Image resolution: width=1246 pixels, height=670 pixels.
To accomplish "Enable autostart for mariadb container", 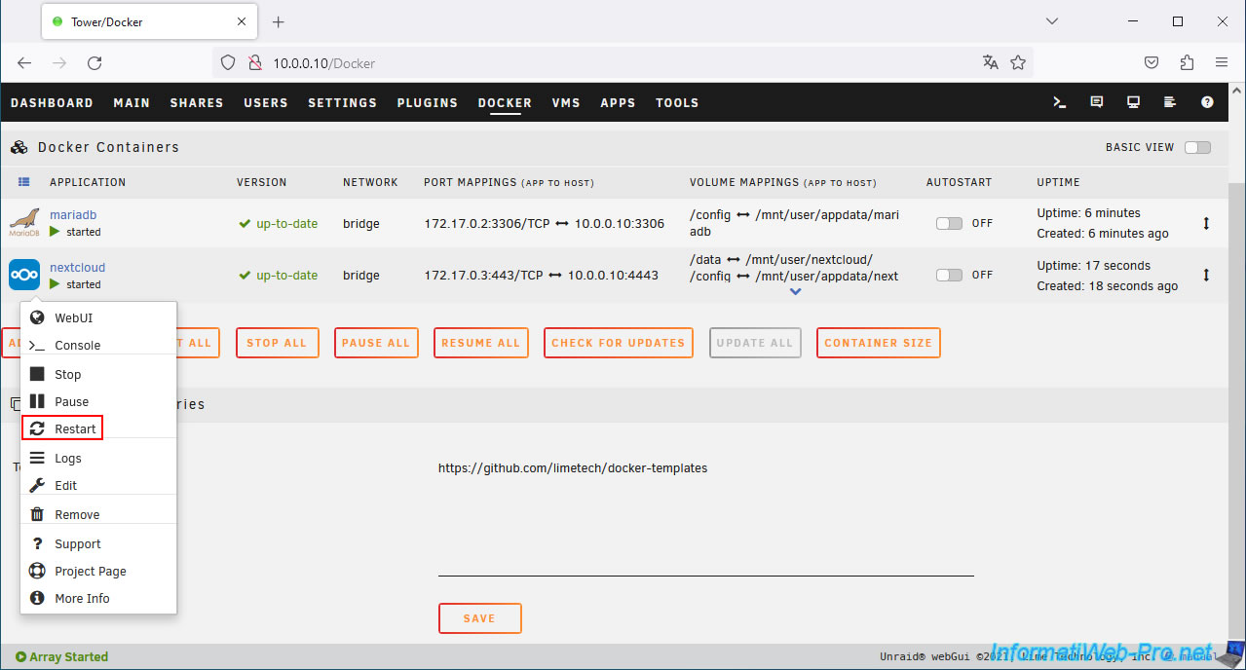I will tap(949, 223).
